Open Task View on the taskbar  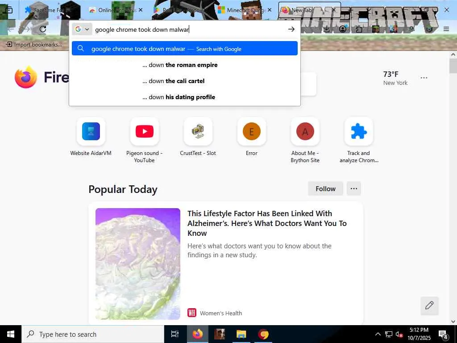coord(175,334)
